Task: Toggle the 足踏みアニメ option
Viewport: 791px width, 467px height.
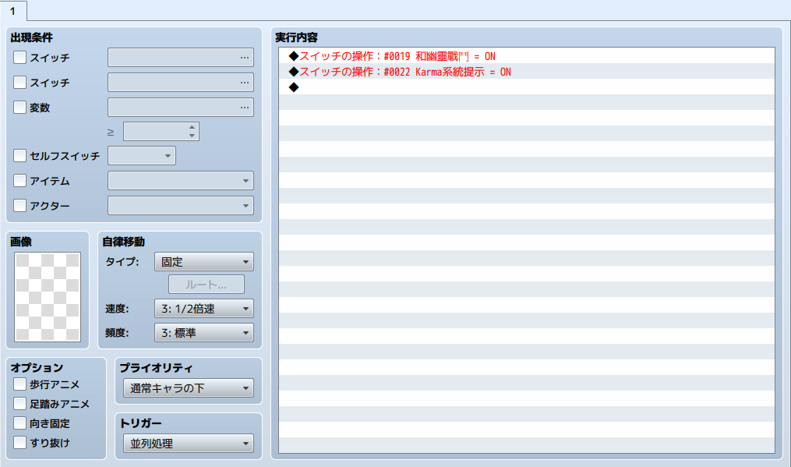Action: (19, 403)
